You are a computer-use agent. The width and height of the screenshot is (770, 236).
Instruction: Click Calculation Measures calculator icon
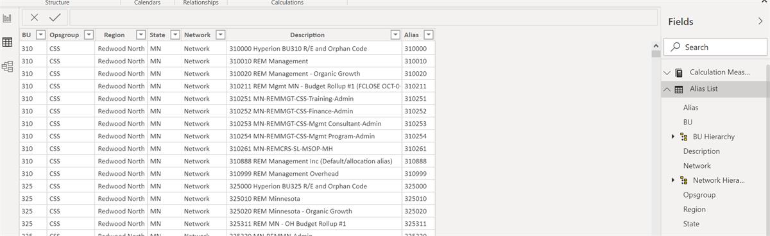tap(679, 72)
